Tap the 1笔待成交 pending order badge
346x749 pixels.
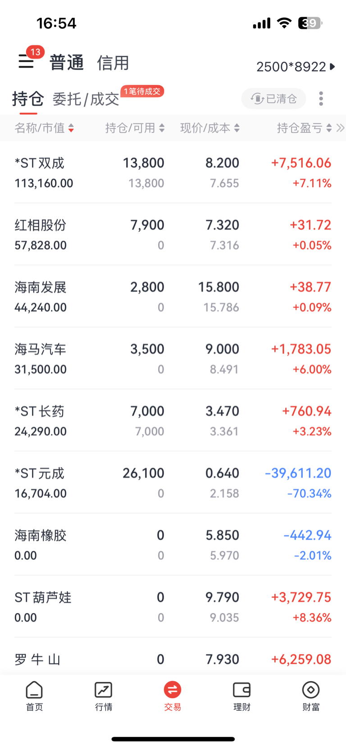pos(142,91)
